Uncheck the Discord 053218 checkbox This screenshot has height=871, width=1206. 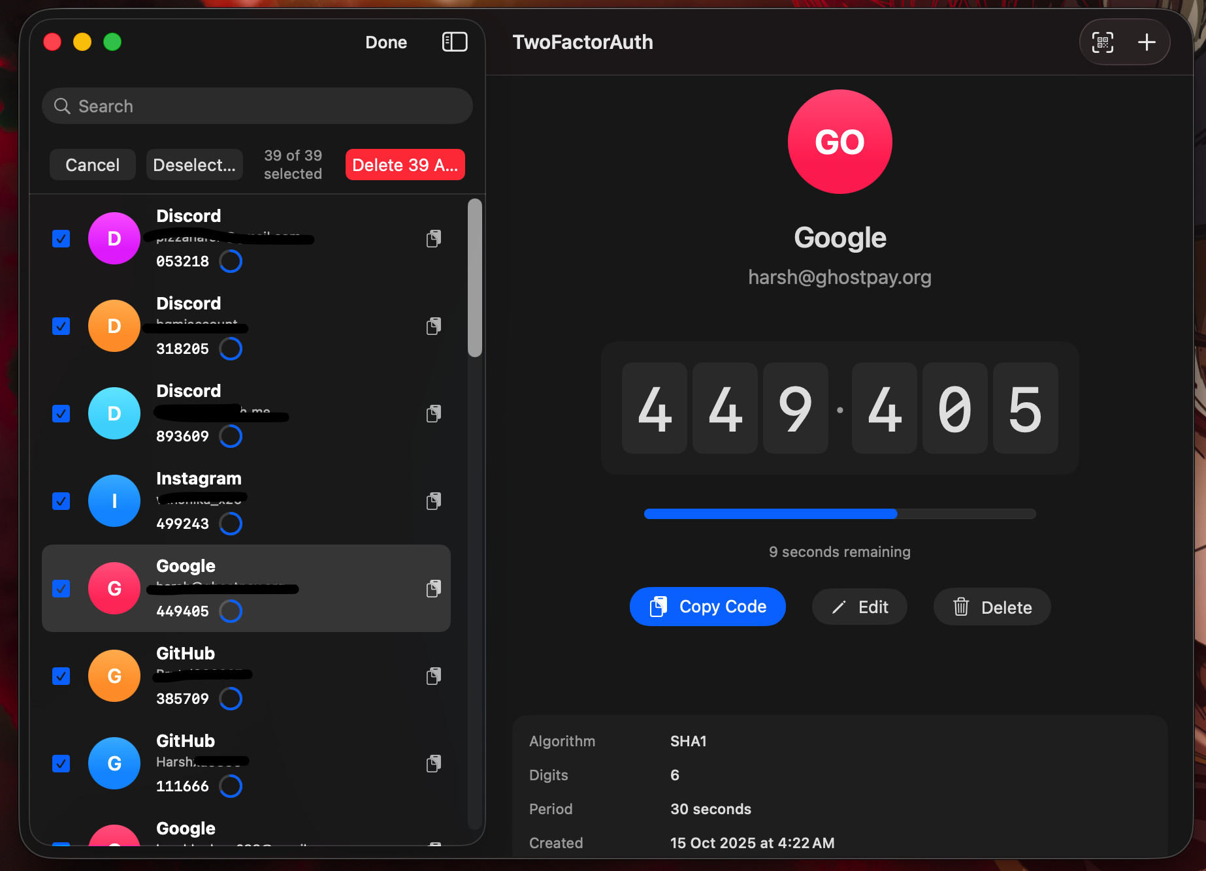tap(61, 239)
